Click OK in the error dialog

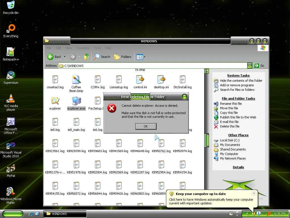pos(146,126)
